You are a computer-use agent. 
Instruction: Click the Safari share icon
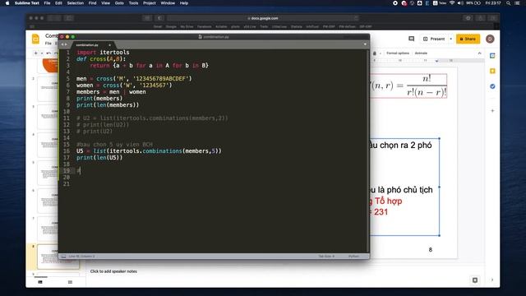point(480,18)
